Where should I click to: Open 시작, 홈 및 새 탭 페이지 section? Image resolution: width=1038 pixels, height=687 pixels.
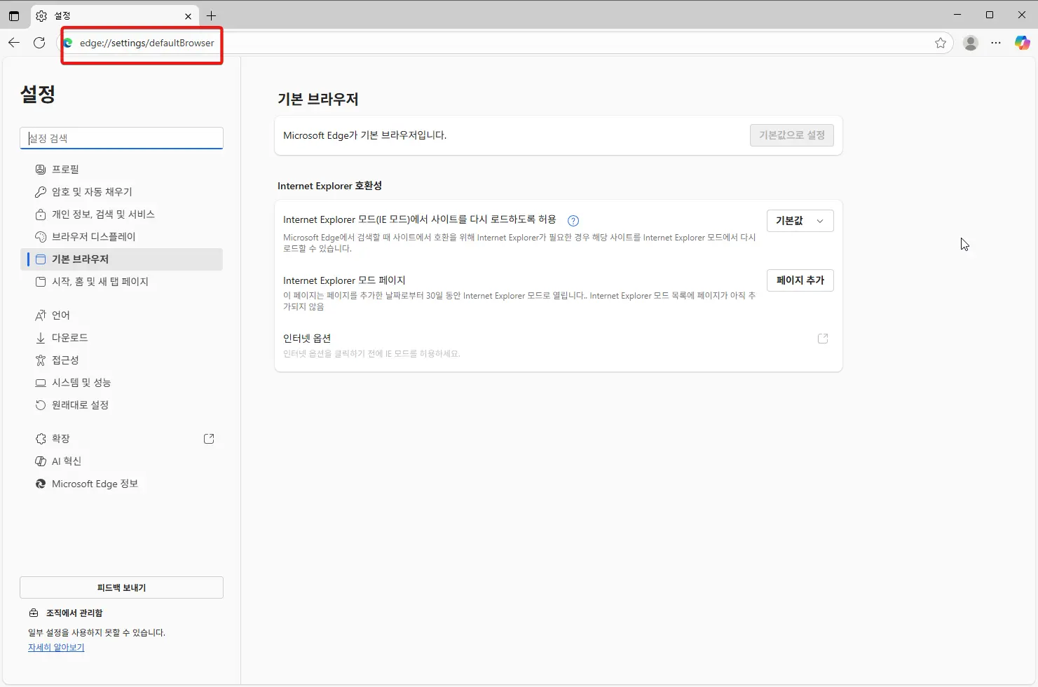pyautogui.click(x=121, y=281)
